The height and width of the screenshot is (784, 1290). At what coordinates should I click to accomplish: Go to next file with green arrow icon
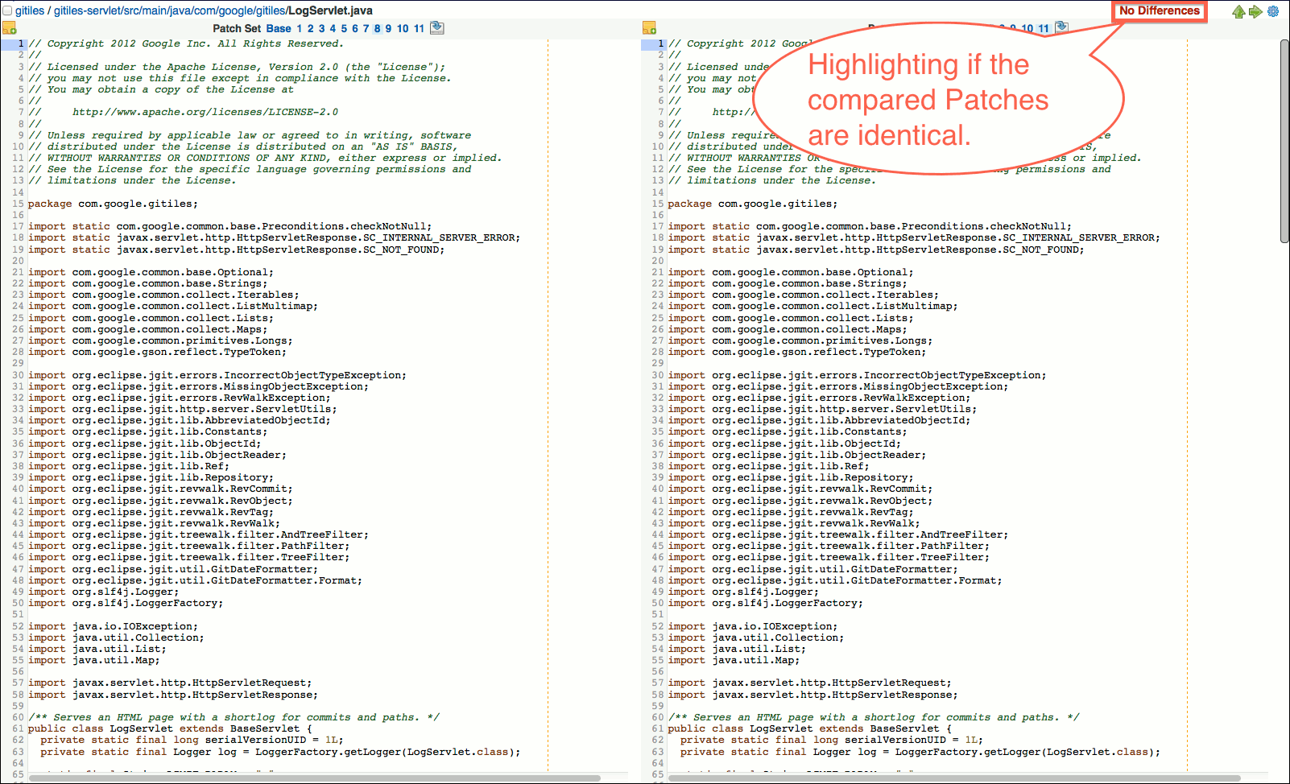pos(1255,11)
